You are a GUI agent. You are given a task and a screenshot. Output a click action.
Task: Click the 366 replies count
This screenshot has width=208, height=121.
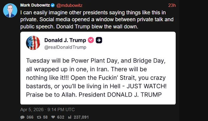(x=30, y=117)
